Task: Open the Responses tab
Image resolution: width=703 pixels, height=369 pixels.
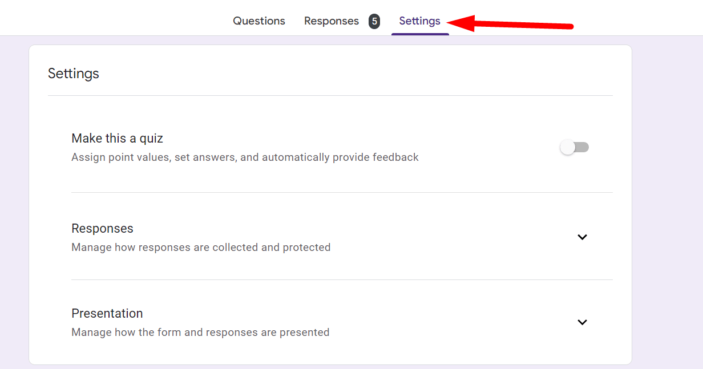Action: [332, 21]
